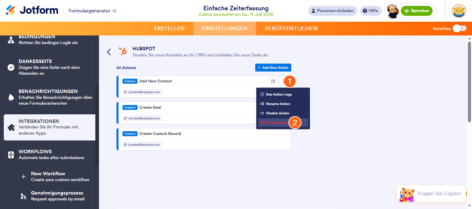Click the sidebar vertical scrollbar
The height and width of the screenshot is (209, 472).
coord(97,124)
